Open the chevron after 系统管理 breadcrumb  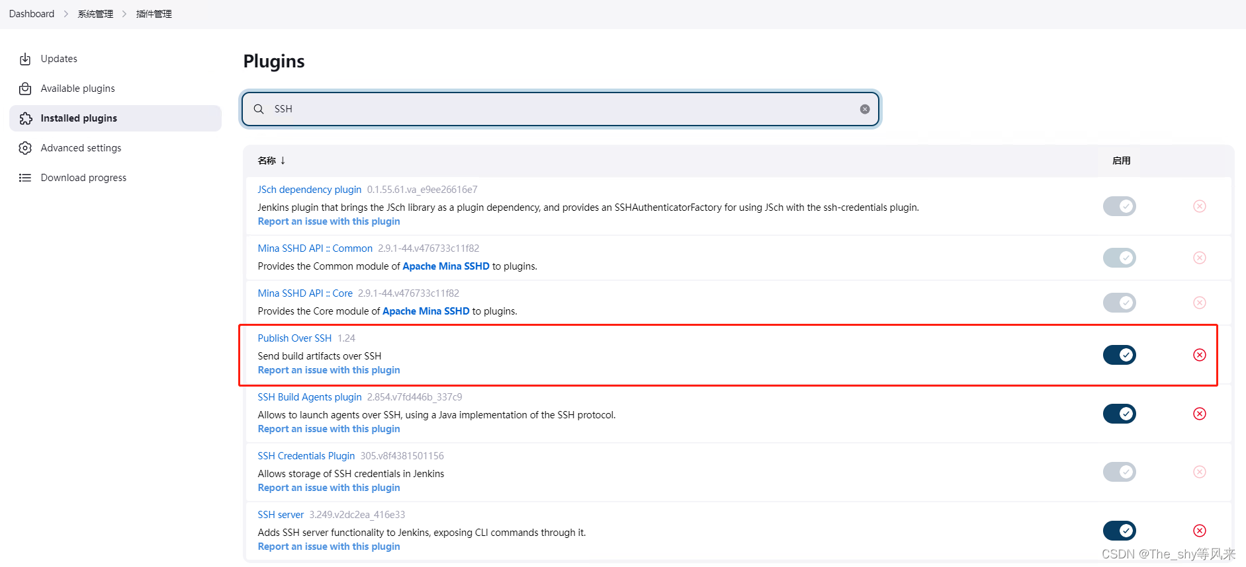point(124,14)
